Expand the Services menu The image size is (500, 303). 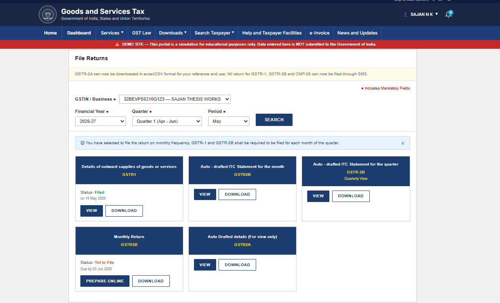tap(112, 33)
